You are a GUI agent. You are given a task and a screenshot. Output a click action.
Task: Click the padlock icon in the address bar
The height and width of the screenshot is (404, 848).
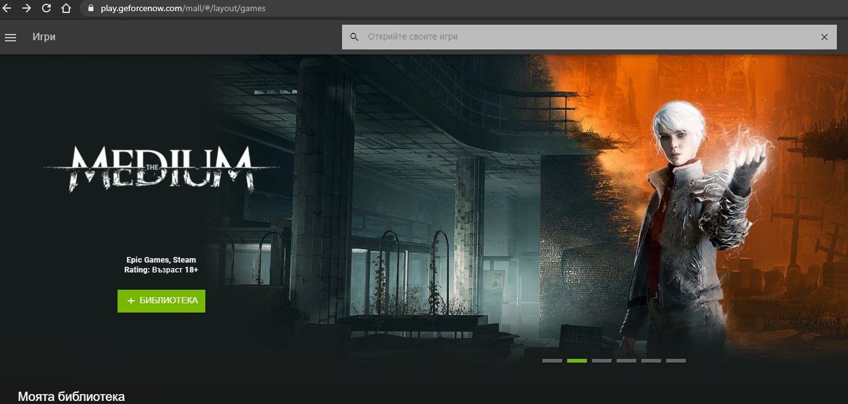(x=90, y=8)
